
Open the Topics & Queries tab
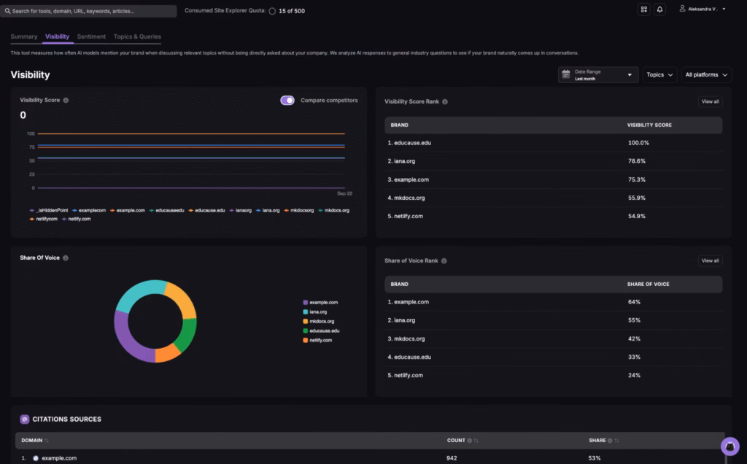coord(139,36)
